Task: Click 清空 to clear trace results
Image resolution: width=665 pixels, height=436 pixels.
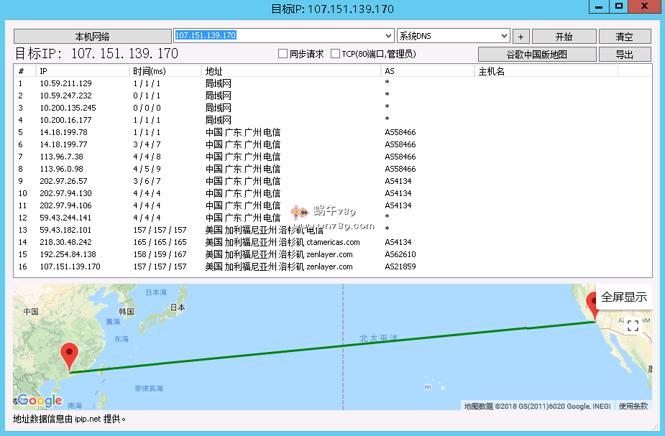Action: [x=625, y=36]
